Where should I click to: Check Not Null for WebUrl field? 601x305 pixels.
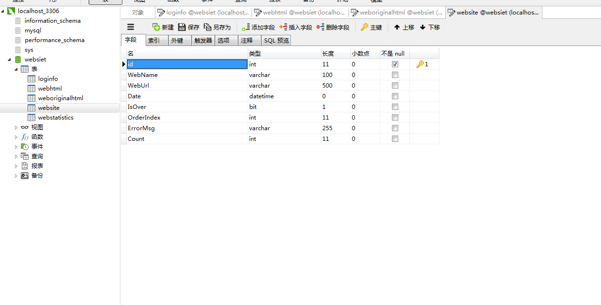[x=395, y=85]
